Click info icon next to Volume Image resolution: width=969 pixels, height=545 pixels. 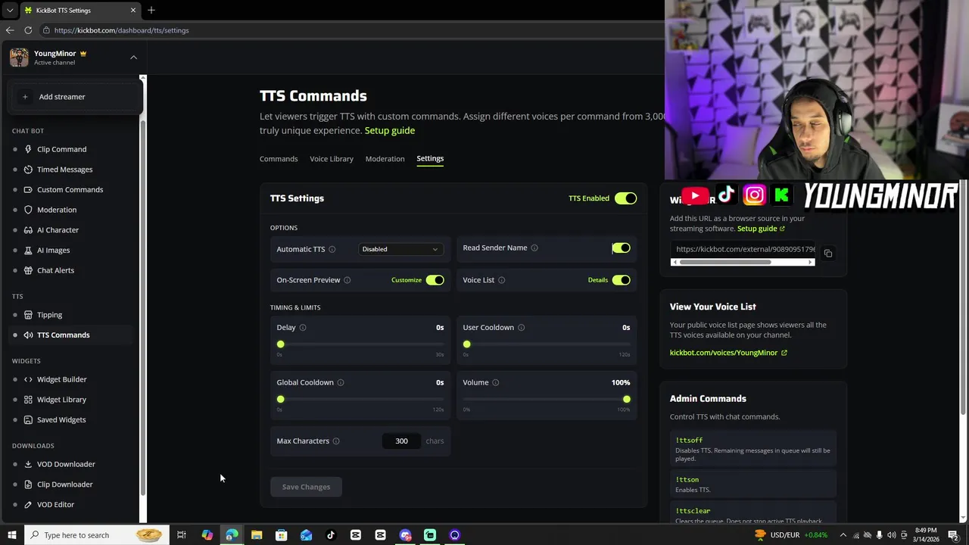pos(496,382)
